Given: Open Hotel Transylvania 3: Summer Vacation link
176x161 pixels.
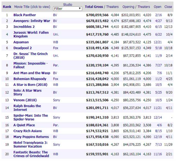Looking at the screenshot, I should (30, 144).
